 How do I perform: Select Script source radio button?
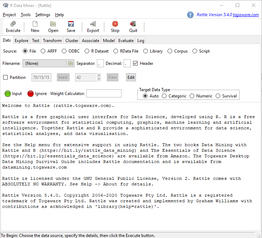(195, 51)
